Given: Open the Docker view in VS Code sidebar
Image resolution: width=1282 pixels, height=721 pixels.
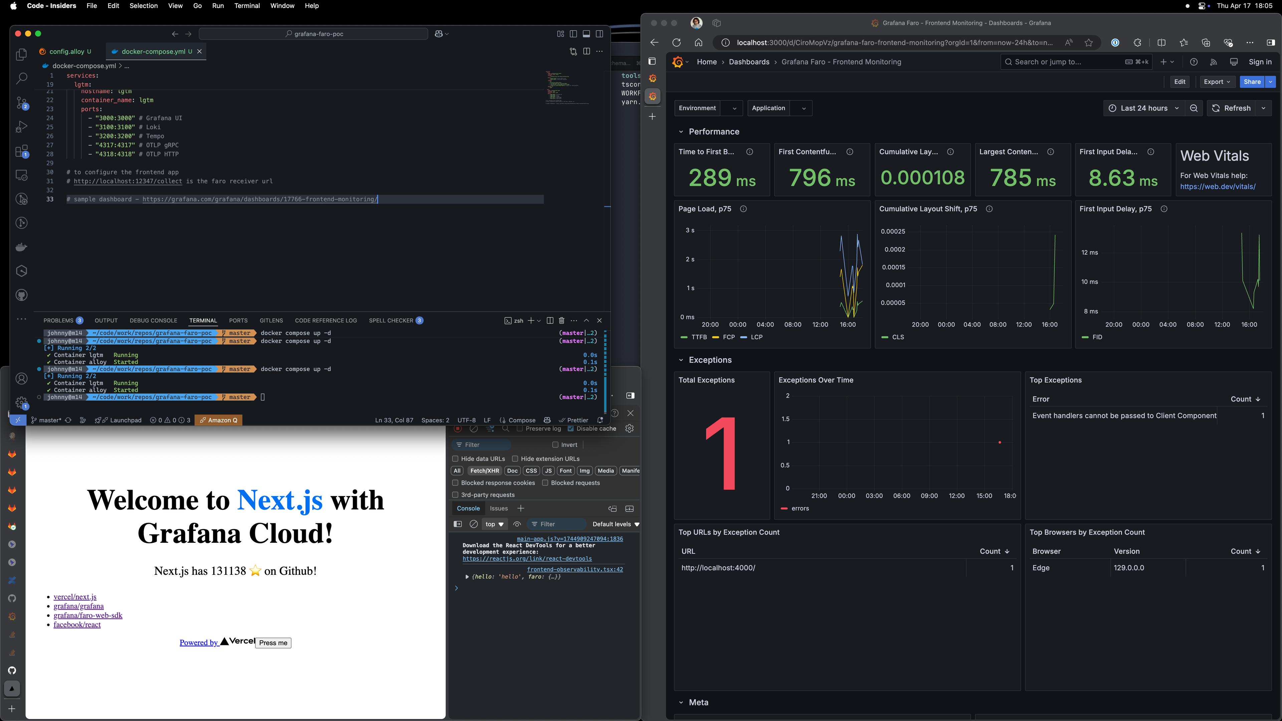Looking at the screenshot, I should pyautogui.click(x=21, y=247).
